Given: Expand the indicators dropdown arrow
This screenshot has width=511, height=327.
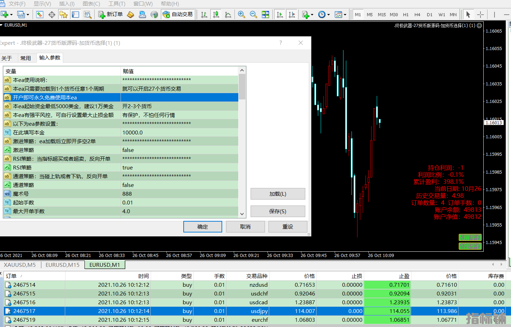Looking at the screenshot, I should click(x=312, y=15).
